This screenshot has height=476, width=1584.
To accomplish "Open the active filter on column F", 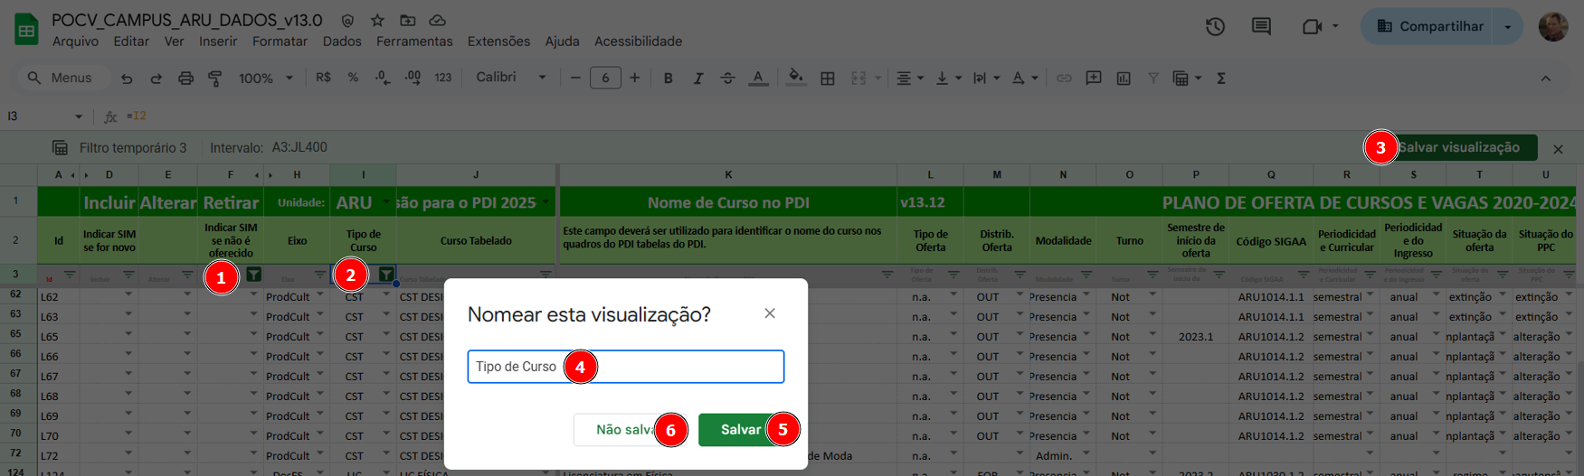I will click(x=254, y=274).
